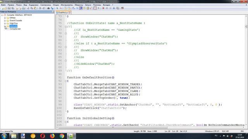248x139 pixels.
Task: Click the last plugin icon in toolbar
Action: tap(122, 8)
